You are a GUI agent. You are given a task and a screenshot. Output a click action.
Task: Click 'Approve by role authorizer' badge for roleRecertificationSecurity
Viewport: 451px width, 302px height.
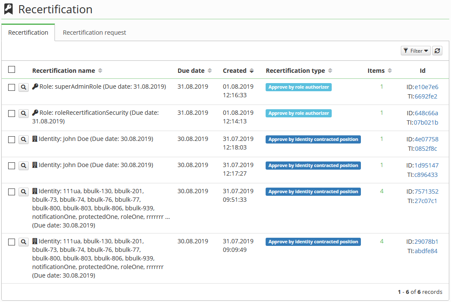tap(299, 114)
